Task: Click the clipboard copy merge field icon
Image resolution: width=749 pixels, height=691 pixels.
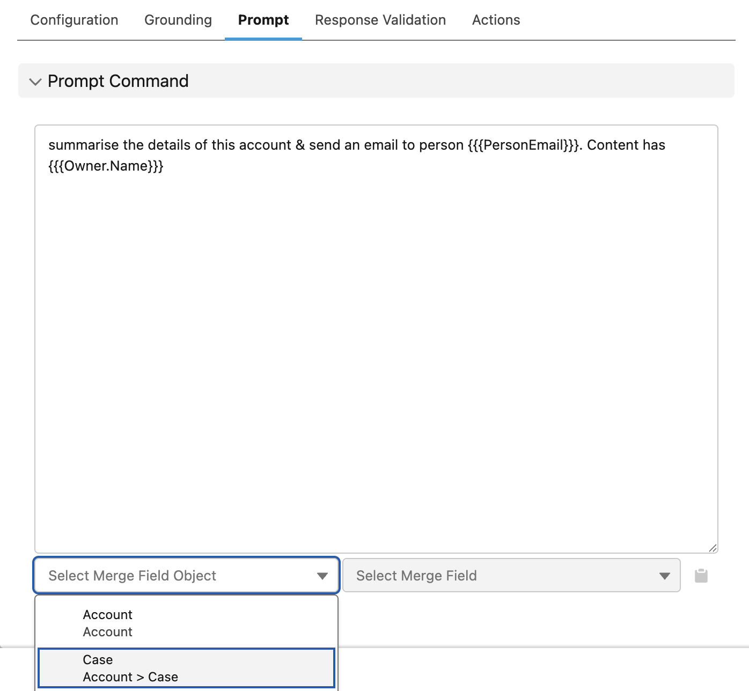Action: [701, 576]
